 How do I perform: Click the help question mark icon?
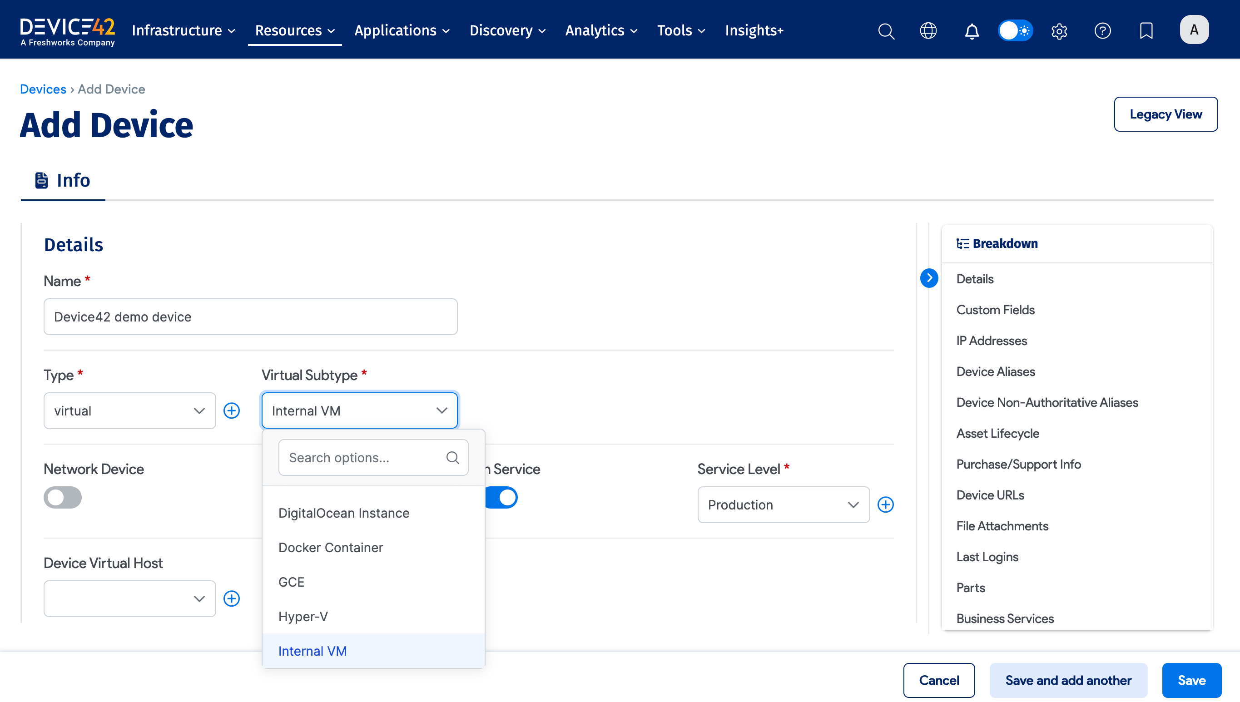pyautogui.click(x=1102, y=31)
